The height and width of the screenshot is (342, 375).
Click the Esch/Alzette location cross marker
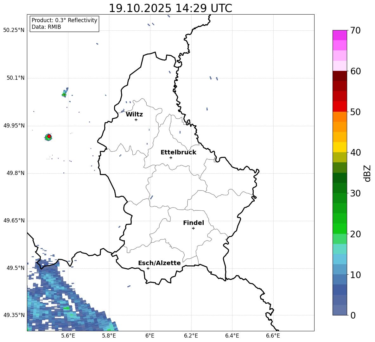148,268
